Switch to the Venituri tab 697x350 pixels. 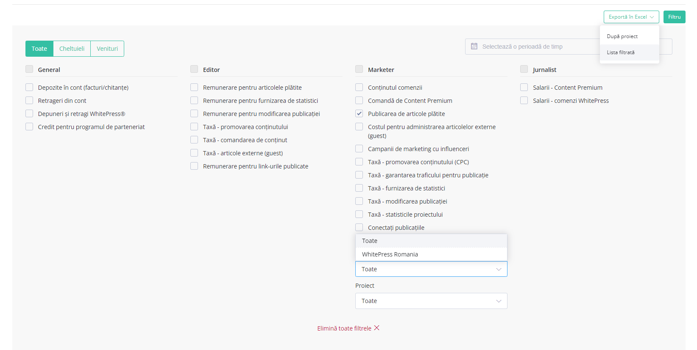107,49
